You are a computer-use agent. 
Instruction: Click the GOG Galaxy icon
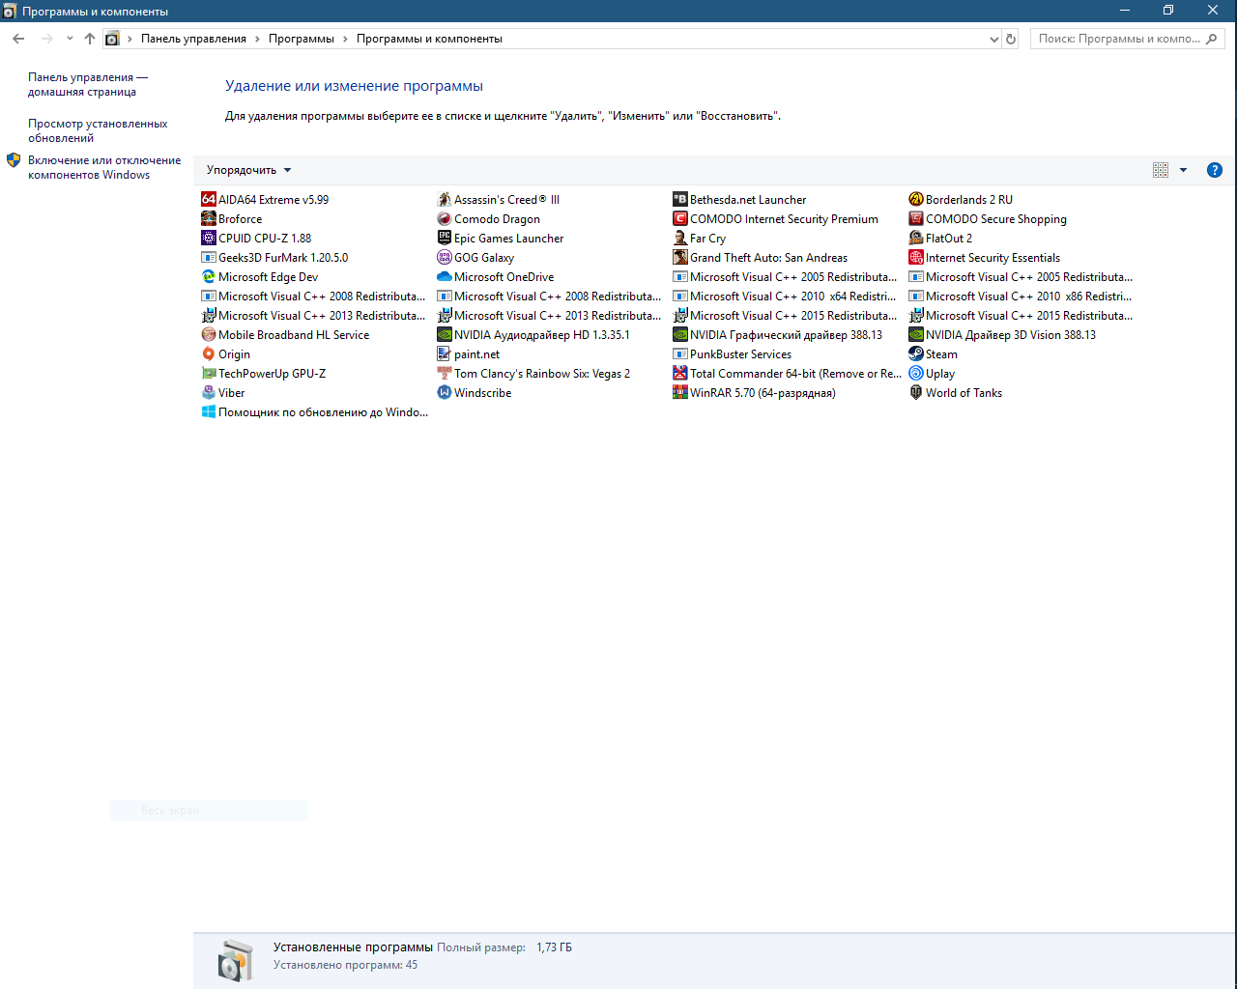coord(445,258)
